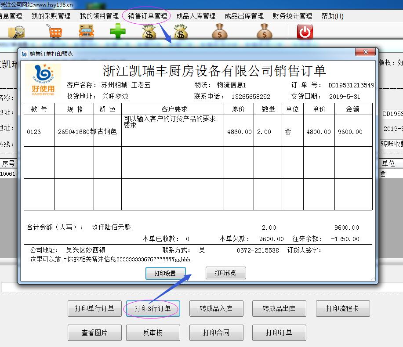403x347 pixels.
Task: Open the 我的领料管理 menu
Action: pyautogui.click(x=99, y=16)
